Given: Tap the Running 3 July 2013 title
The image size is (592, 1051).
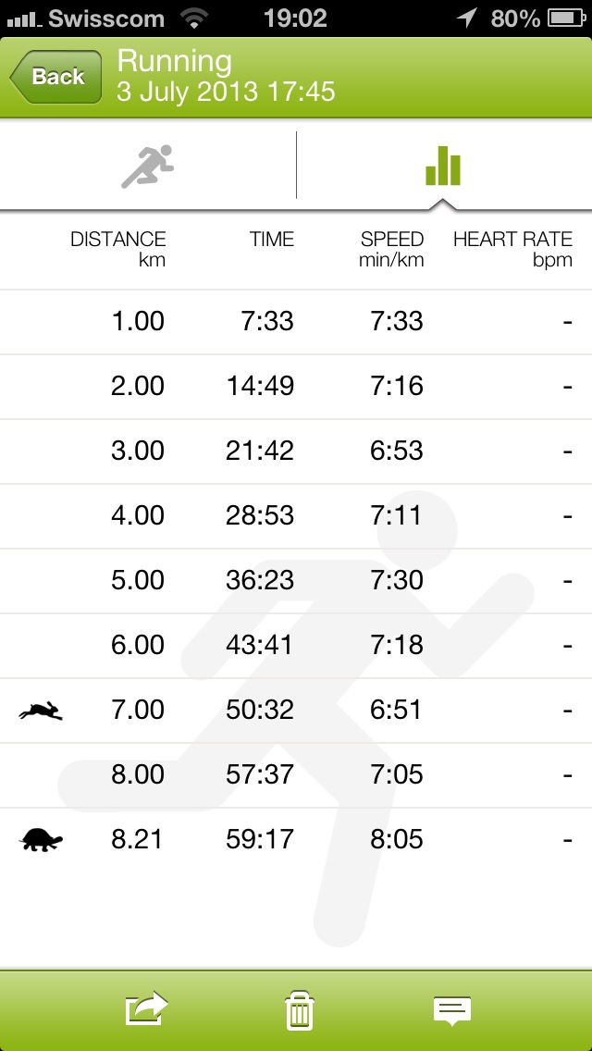Looking at the screenshot, I should pyautogui.click(x=226, y=76).
